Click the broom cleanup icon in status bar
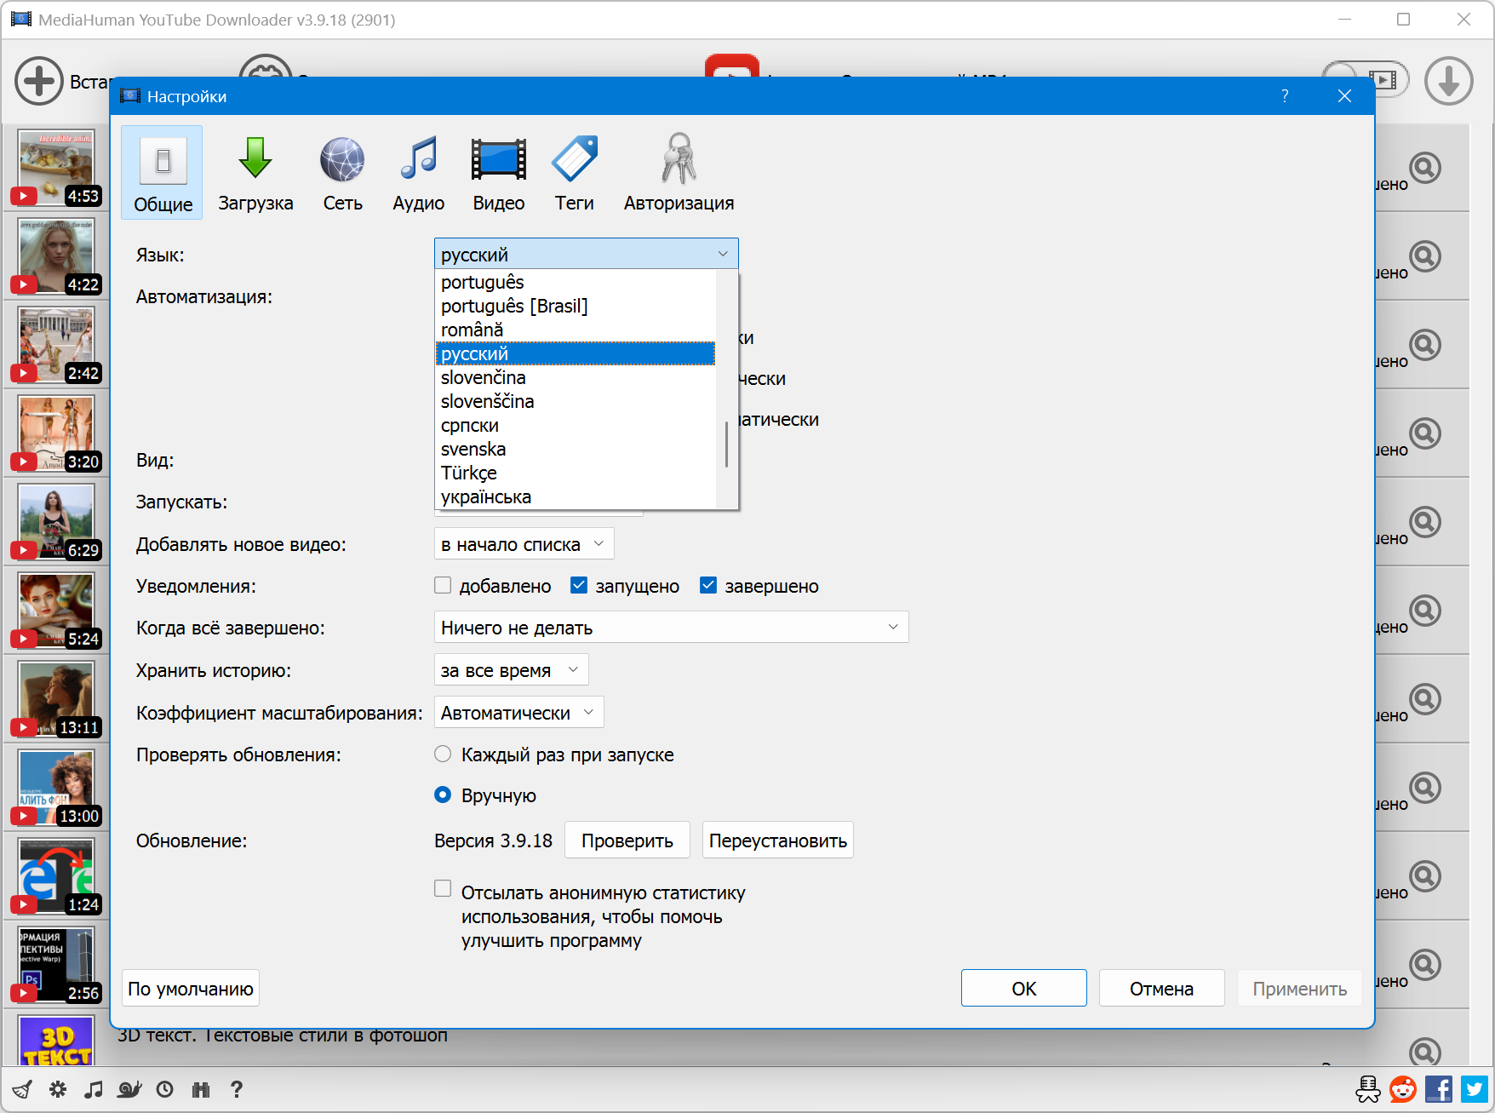The width and height of the screenshot is (1495, 1113). 22,1089
